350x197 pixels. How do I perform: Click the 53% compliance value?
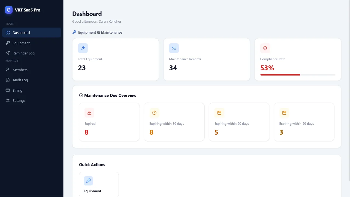point(267,68)
